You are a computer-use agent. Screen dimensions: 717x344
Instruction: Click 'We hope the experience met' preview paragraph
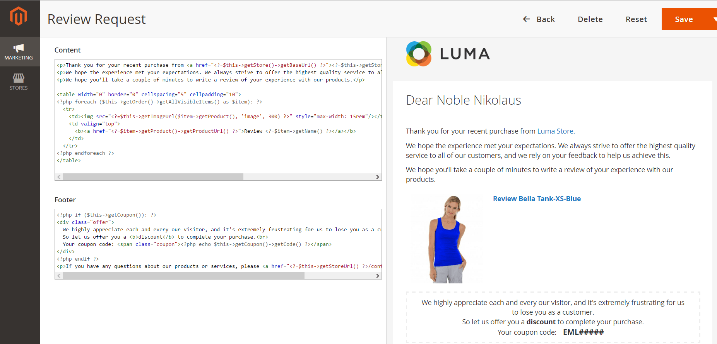tap(551, 151)
